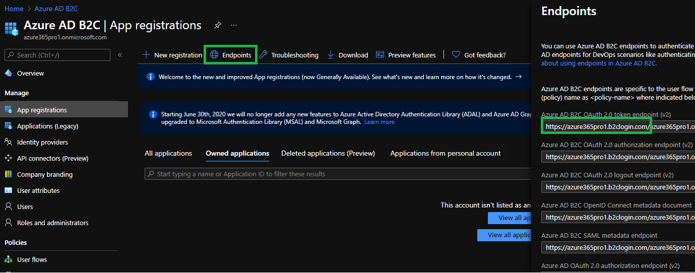Click the Identity providers icon
Image resolution: width=695 pixels, height=273 pixels.
(x=8, y=142)
